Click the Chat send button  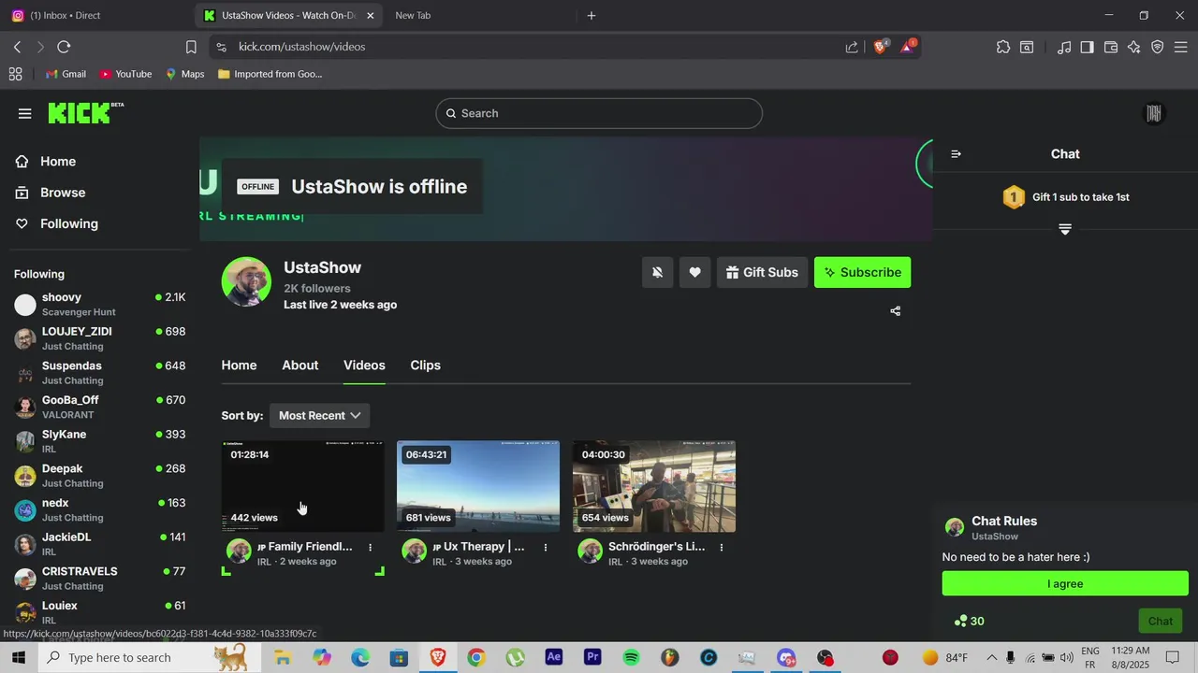click(1161, 621)
